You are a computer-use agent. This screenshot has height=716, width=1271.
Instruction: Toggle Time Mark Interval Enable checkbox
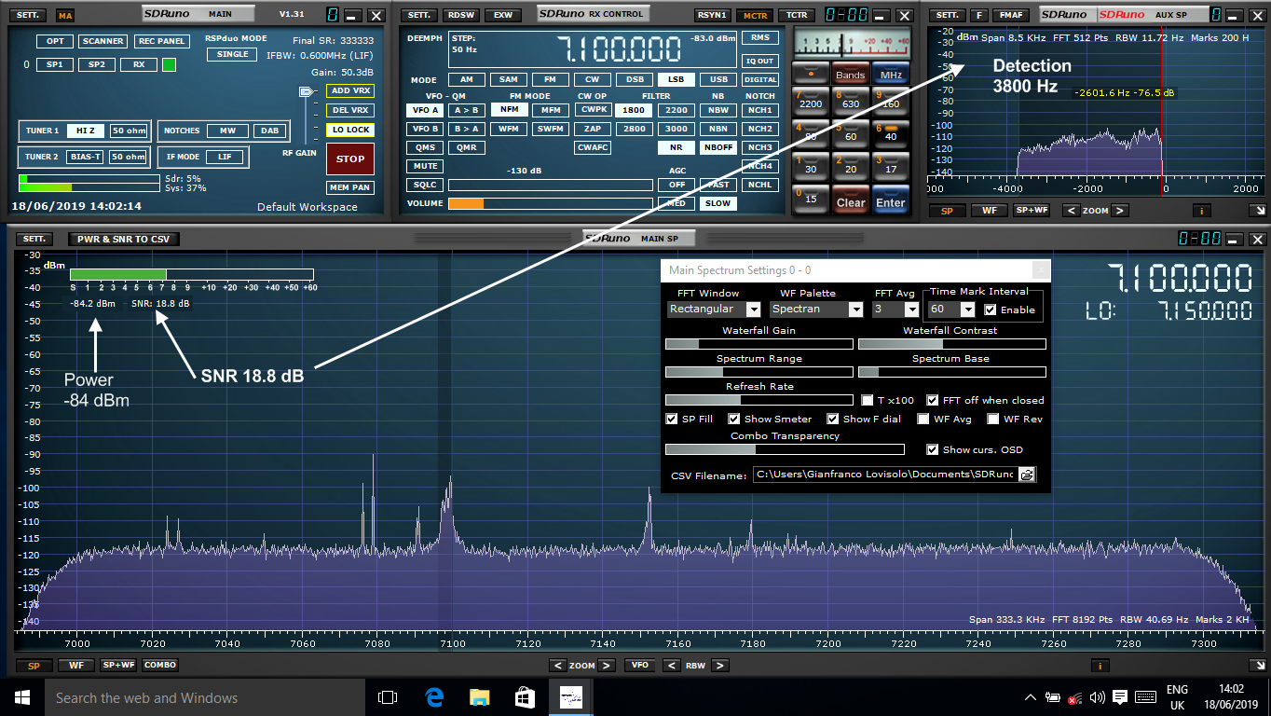(x=991, y=310)
